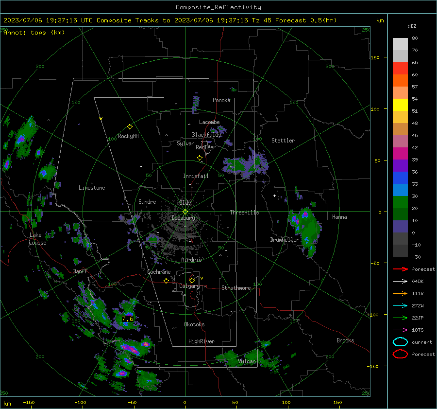Screen dimensions: 437x409
Task: Click the 18TS legend label
Action: point(418,330)
